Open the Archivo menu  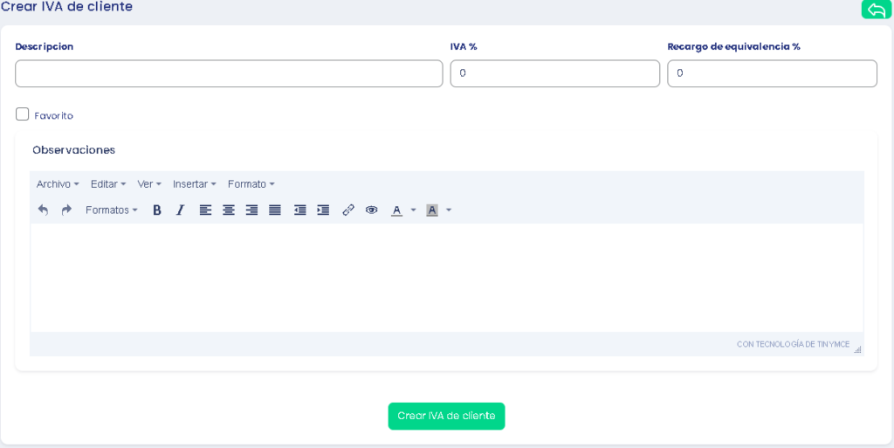(58, 184)
